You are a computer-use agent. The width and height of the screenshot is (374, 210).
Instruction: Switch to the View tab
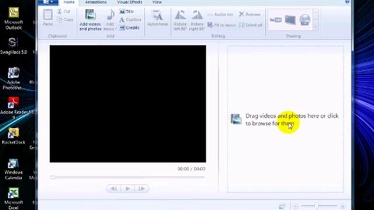tap(157, 2)
